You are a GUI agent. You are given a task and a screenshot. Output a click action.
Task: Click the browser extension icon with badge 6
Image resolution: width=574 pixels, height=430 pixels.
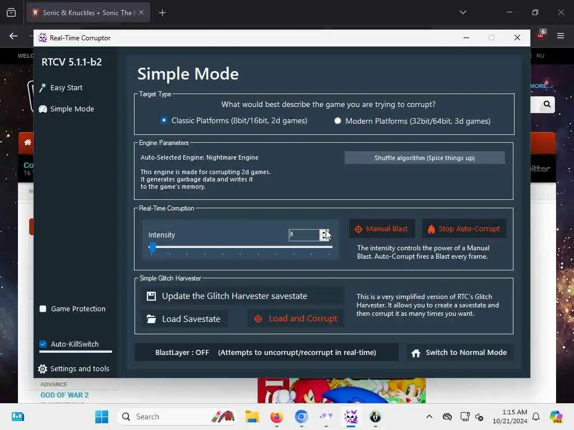coord(541,35)
